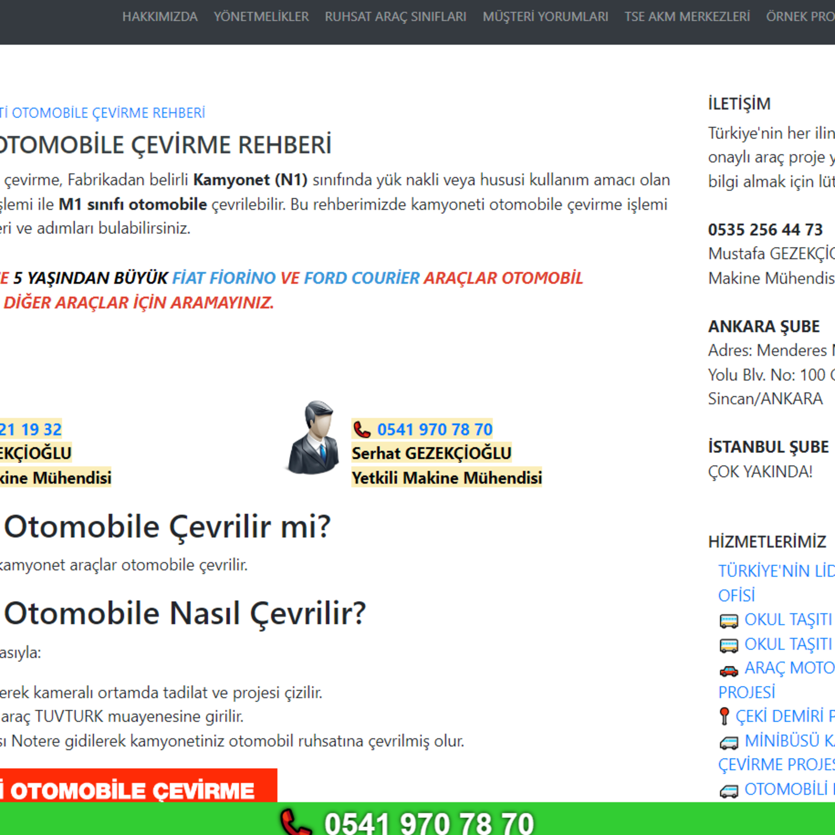
Task: Call Serhat's number 0541 970 78 70 link
Action: click(434, 429)
